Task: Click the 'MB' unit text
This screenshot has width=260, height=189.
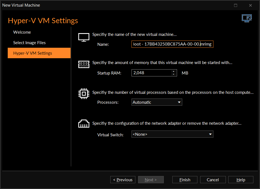Action: (x=185, y=73)
